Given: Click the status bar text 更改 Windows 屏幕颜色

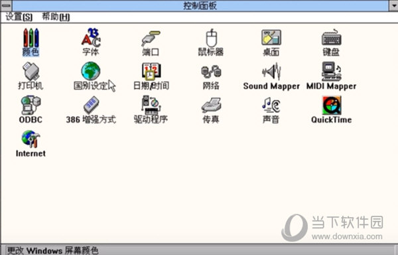Looking at the screenshot, I should 52,250.
